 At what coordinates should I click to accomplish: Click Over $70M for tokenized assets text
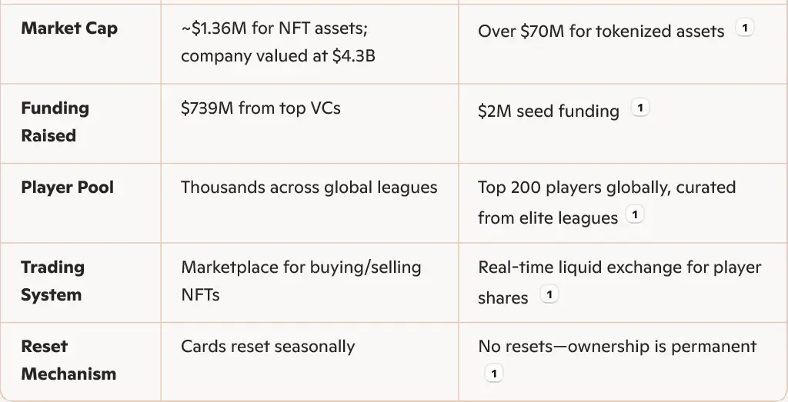point(601,31)
